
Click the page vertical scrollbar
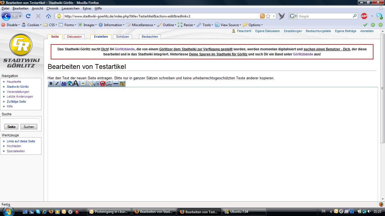tap(382, 88)
